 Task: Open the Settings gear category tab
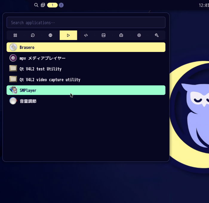tap(139, 35)
